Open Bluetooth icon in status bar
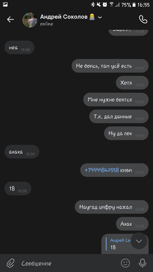 tap(93, 5)
